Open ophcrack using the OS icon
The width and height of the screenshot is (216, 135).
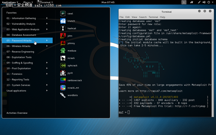point(63,65)
